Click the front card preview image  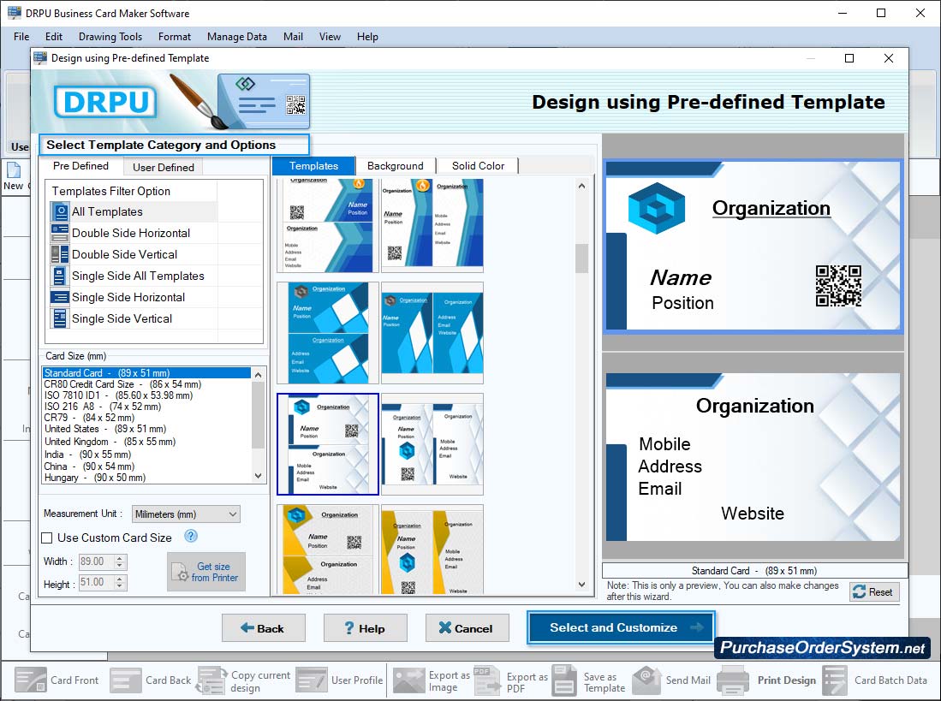click(x=753, y=246)
